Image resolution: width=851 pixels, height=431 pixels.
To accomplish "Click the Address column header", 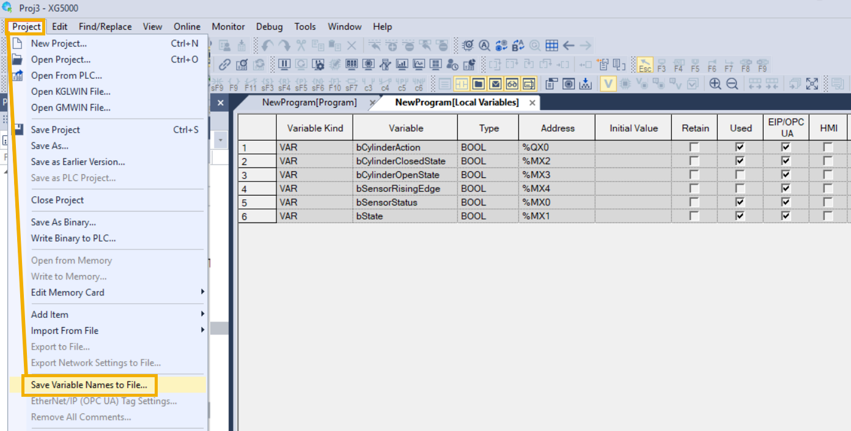I will 558,128.
